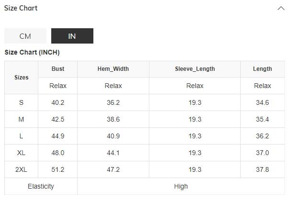Click the Bust column header
The image size is (294, 202).
[58, 69]
